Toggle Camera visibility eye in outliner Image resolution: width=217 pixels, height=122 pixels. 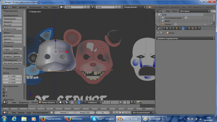205,24
